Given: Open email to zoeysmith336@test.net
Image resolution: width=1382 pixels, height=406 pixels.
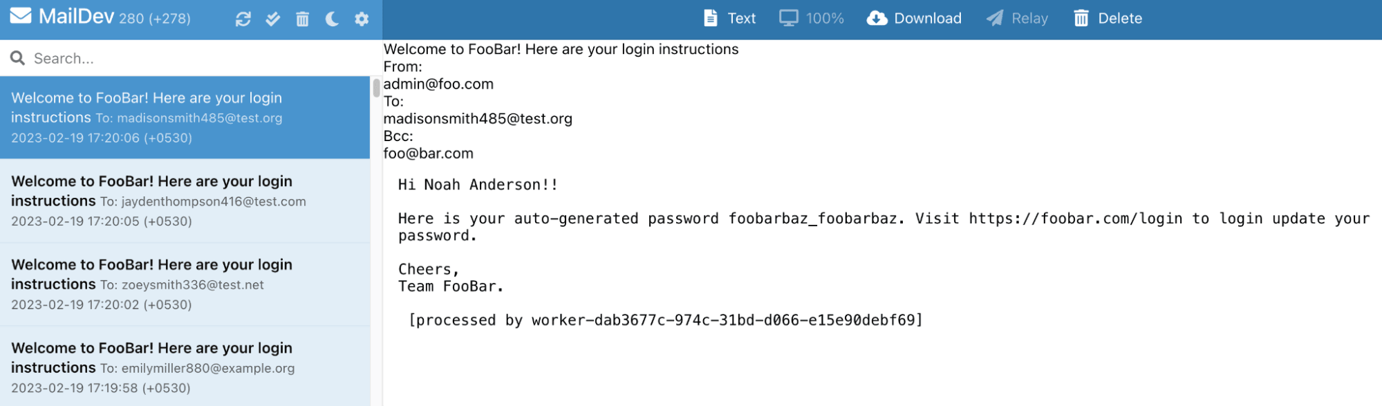Looking at the screenshot, I should [x=185, y=284].
